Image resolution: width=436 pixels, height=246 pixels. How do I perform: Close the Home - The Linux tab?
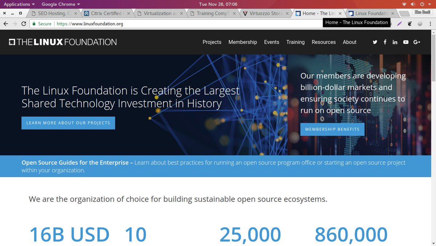(340, 13)
